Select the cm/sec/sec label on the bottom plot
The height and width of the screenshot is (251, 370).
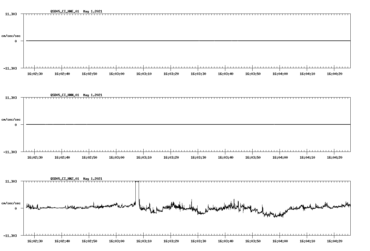pyautogui.click(x=11, y=203)
